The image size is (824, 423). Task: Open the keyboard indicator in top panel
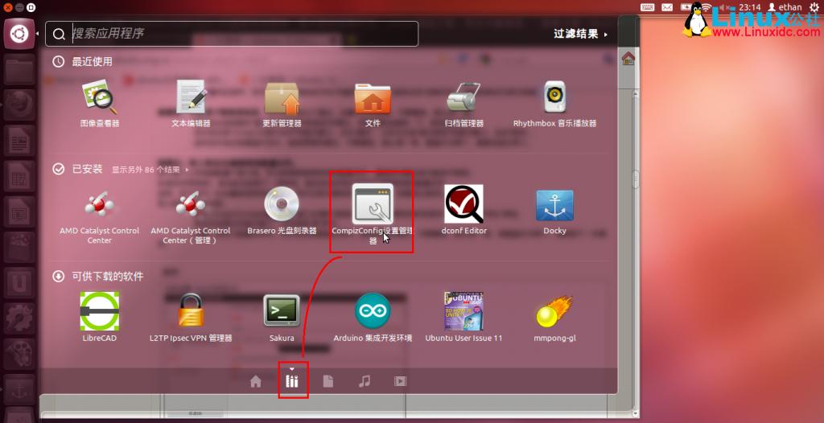click(x=648, y=6)
